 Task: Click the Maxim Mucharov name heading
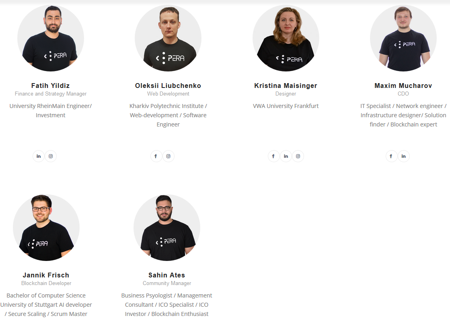pos(403,86)
